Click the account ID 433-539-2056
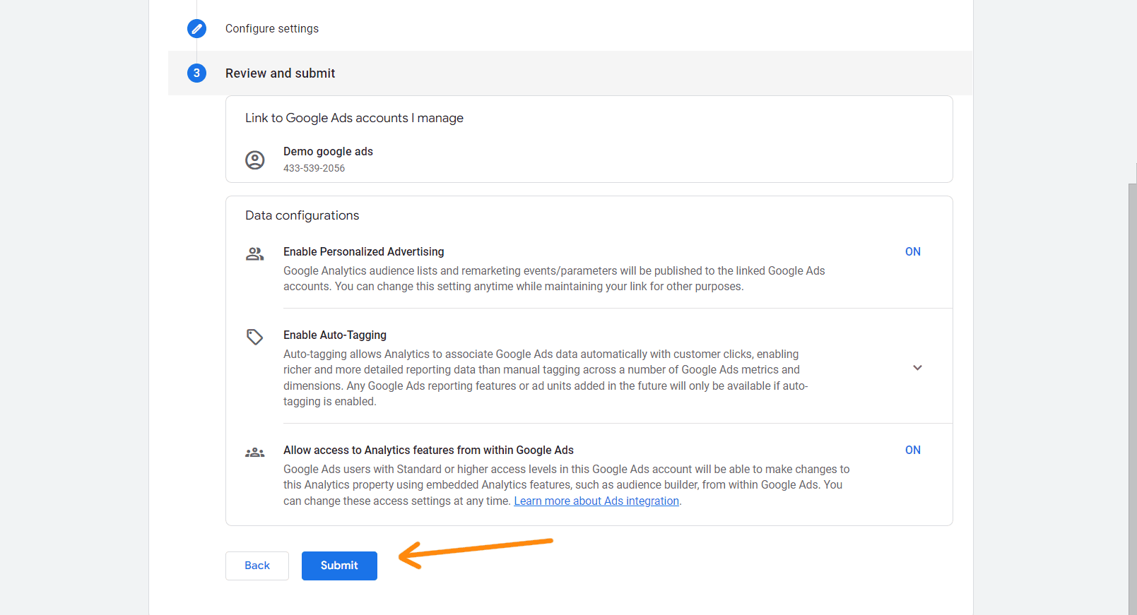 [x=314, y=169]
